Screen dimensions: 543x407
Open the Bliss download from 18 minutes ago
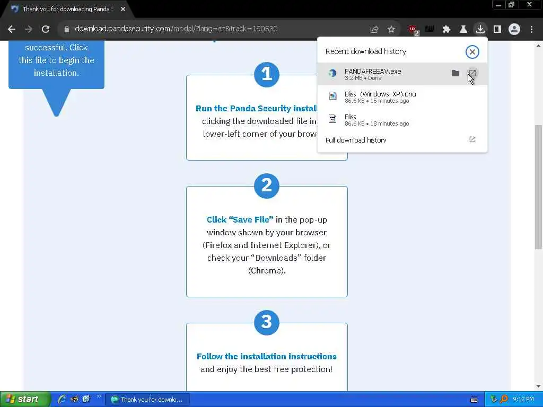402,120
